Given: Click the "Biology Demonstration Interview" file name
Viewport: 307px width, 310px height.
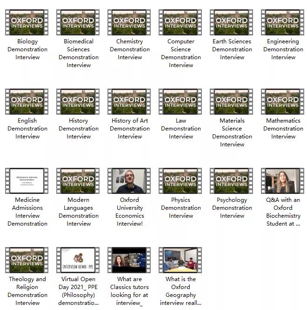Looking at the screenshot, I should click(x=27, y=49).
